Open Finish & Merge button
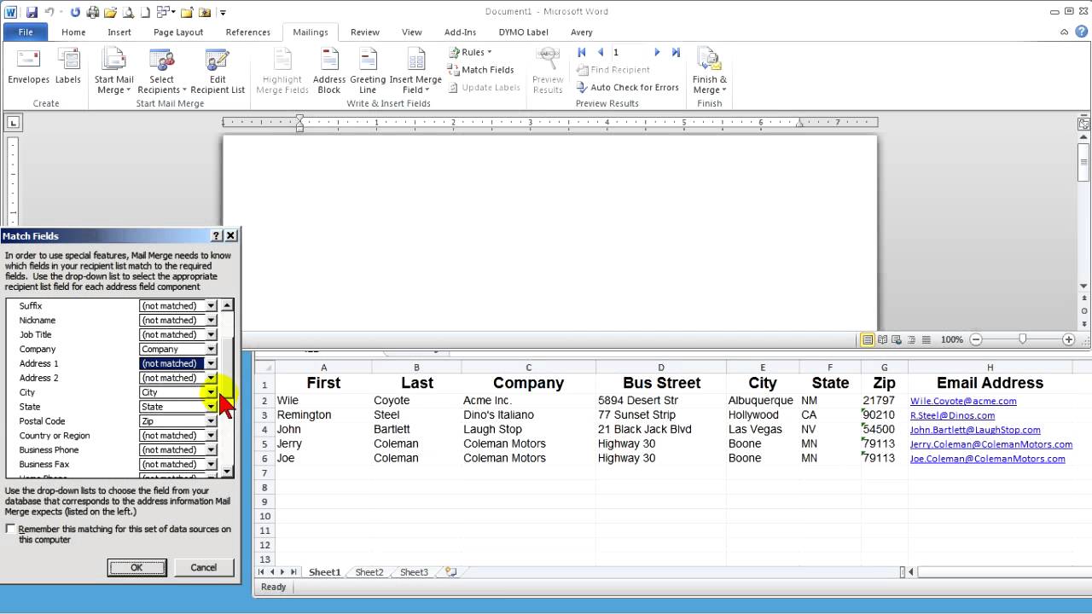The image size is (1092, 614). point(710,70)
